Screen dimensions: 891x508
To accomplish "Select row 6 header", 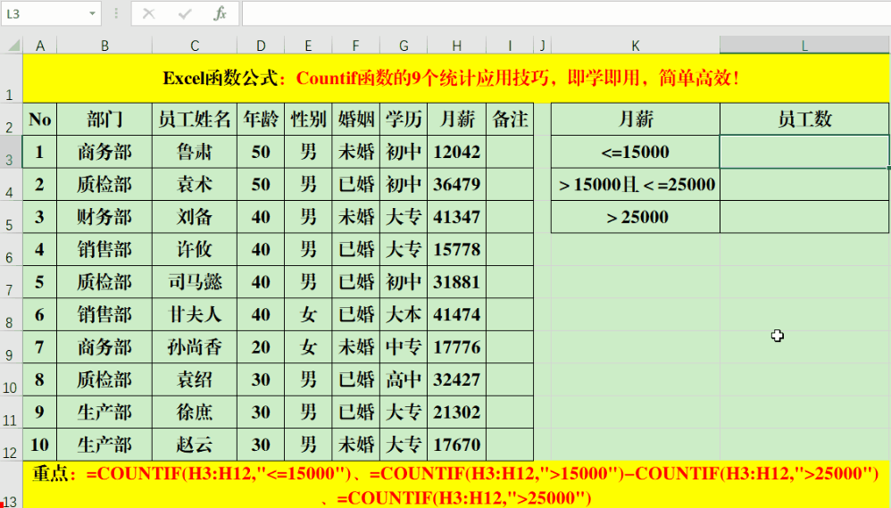I will (12, 249).
